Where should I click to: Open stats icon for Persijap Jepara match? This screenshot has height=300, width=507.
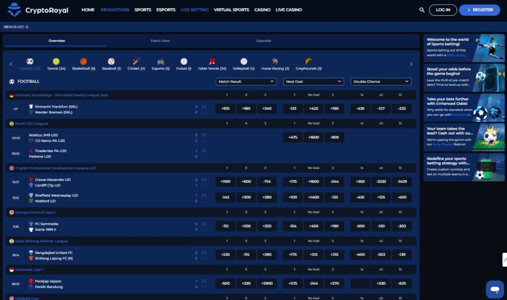pyautogui.click(x=204, y=281)
